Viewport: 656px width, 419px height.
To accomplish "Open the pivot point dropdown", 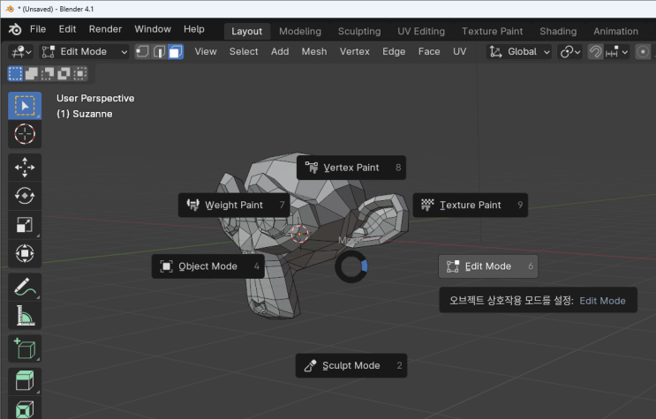I will pos(569,52).
